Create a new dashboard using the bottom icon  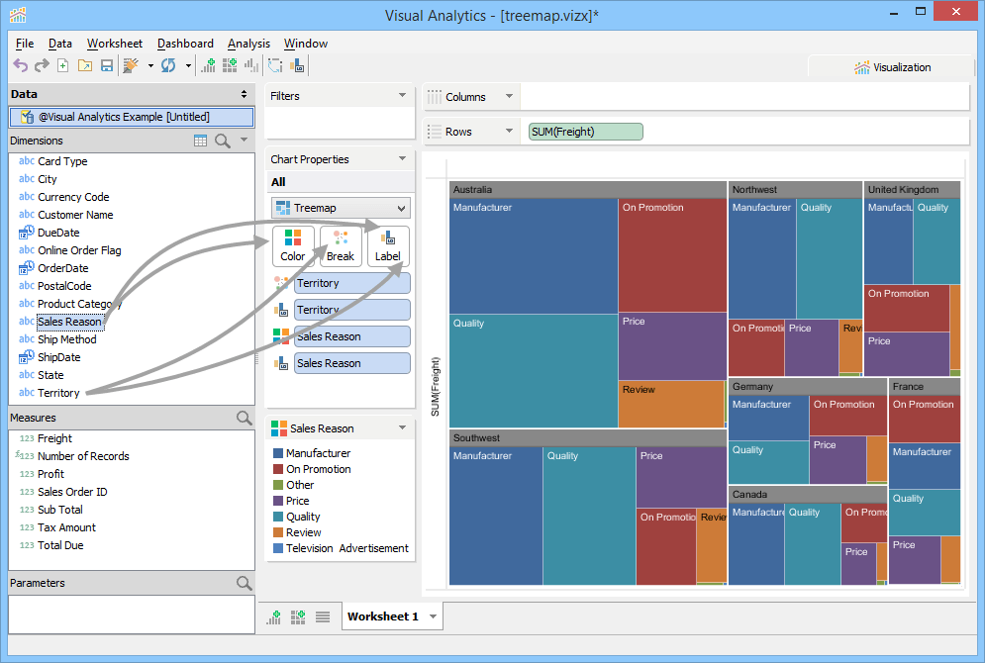click(297, 616)
